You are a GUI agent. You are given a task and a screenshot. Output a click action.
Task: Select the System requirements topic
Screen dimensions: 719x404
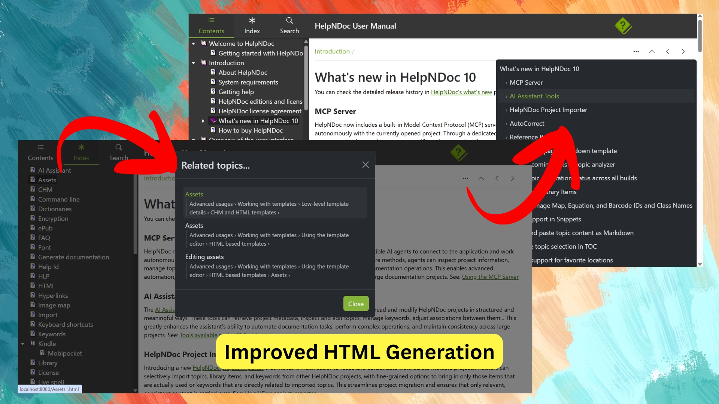coord(248,82)
